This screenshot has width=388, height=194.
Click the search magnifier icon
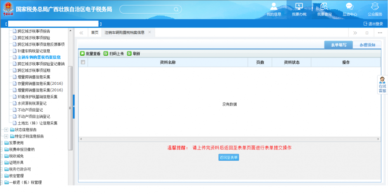(176, 9)
